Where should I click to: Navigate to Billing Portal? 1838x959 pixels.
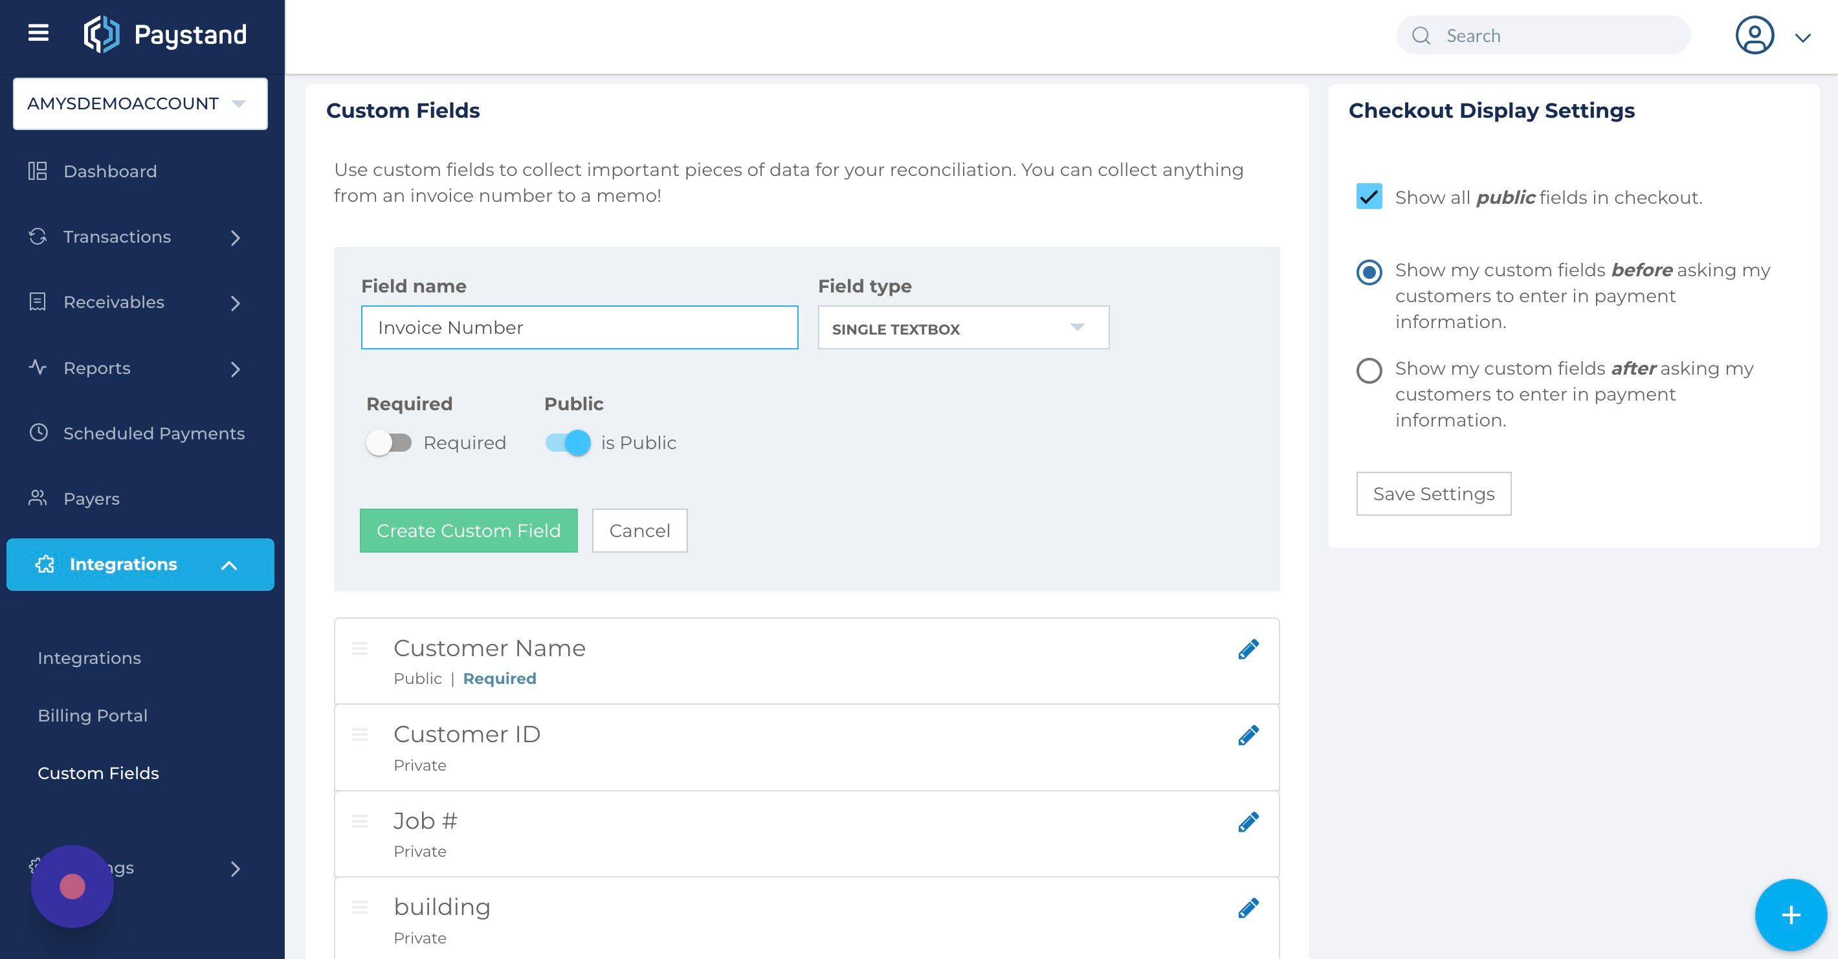(x=93, y=715)
